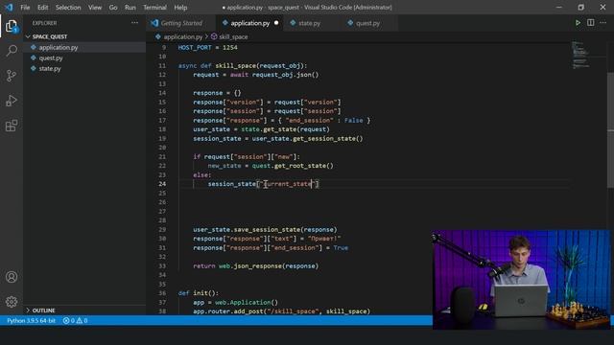Open editor More Actions ellipsis
This screenshot has width=614, height=345.
point(603,23)
